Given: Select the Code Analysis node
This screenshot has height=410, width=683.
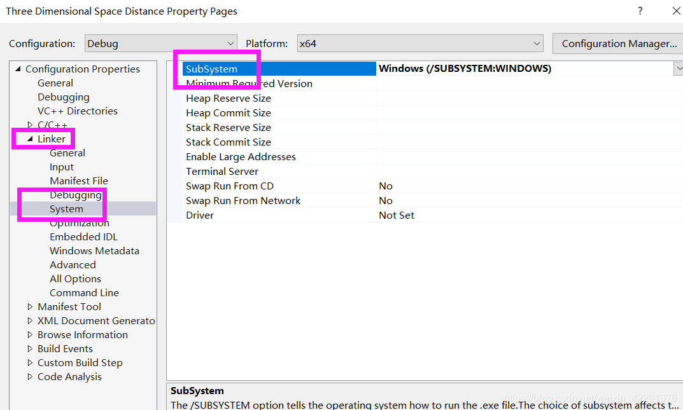Looking at the screenshot, I should 69,376.
